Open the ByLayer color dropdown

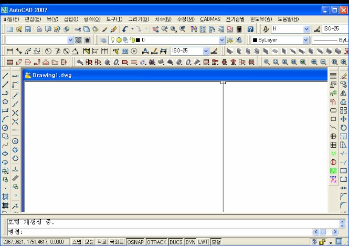pos(306,40)
